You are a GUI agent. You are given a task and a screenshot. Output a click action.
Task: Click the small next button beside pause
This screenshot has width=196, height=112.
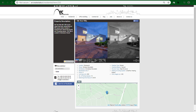pos(139,61)
